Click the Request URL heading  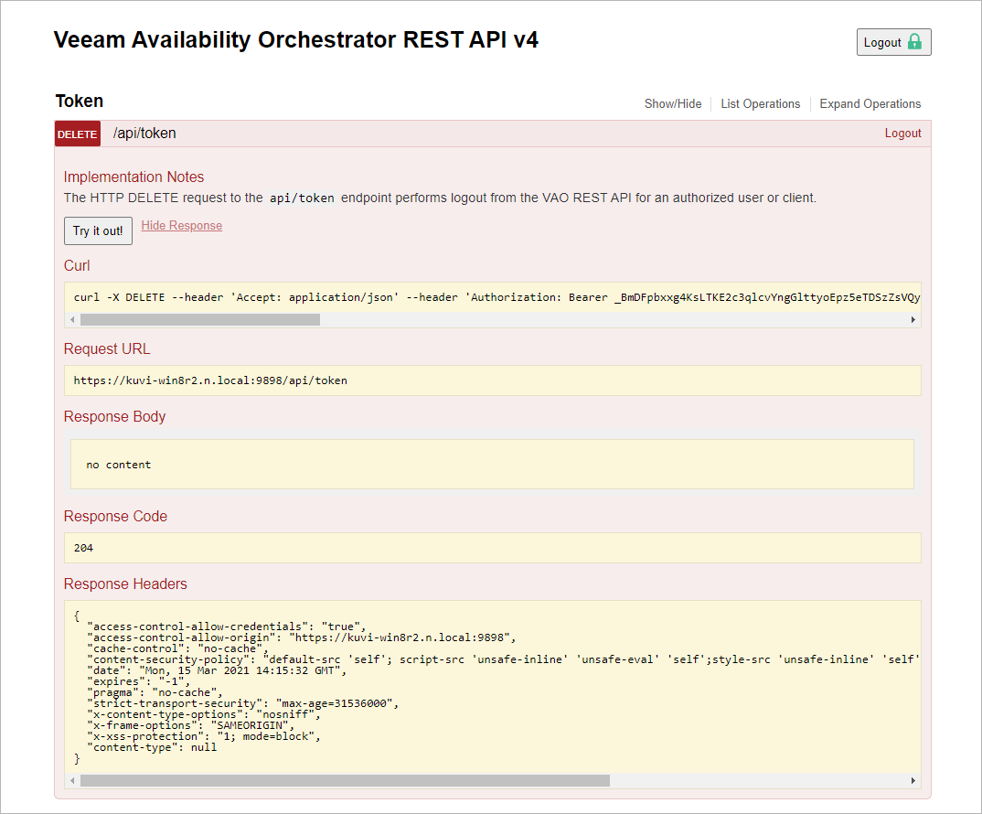tap(107, 349)
